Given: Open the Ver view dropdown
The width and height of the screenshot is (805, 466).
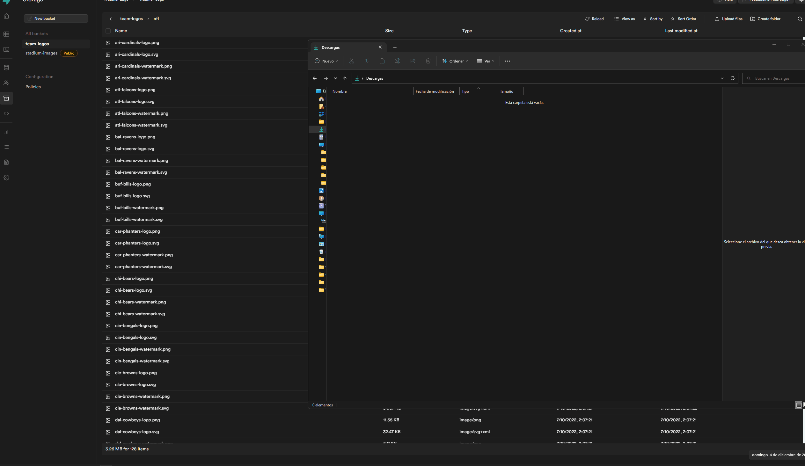Looking at the screenshot, I should (x=486, y=61).
